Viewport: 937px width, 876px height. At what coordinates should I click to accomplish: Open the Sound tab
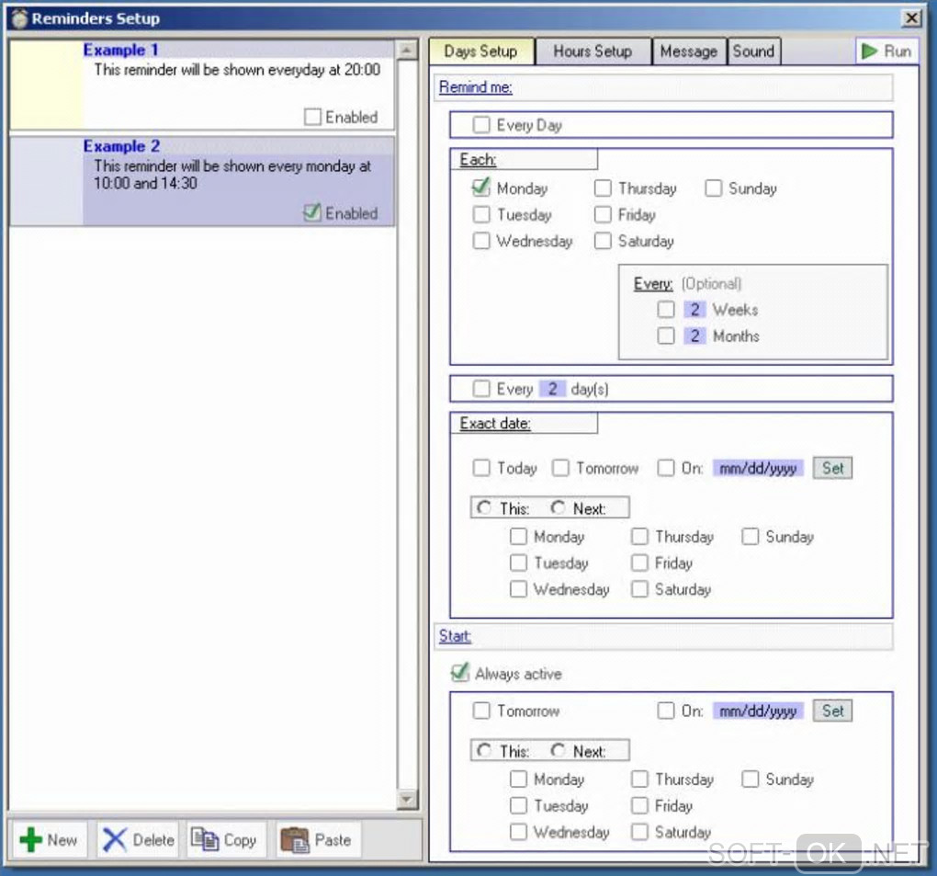click(x=753, y=51)
